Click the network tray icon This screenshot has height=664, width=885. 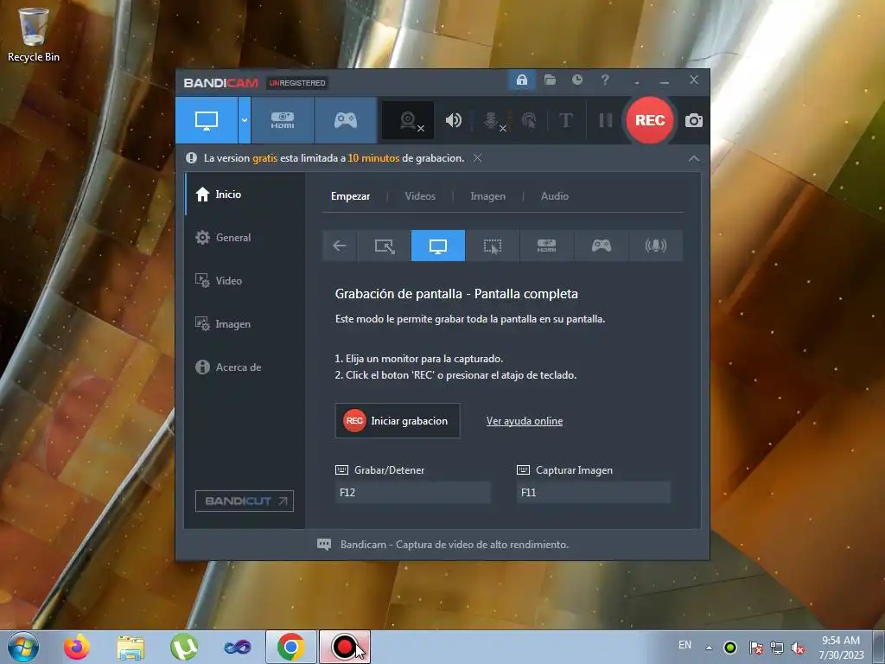click(777, 648)
